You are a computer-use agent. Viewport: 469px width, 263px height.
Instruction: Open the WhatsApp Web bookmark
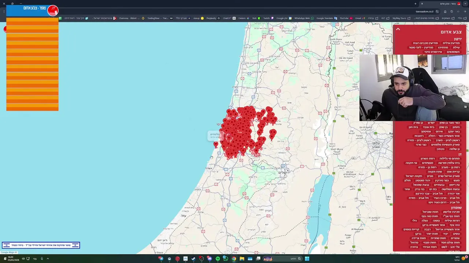coord(304,18)
